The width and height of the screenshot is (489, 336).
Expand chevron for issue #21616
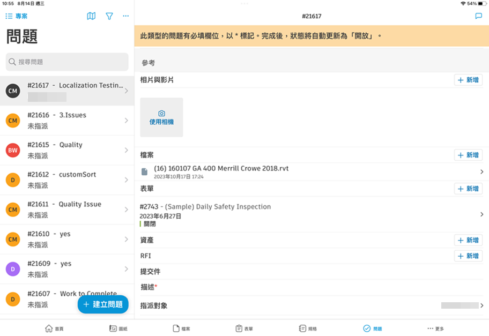pyautogui.click(x=127, y=121)
